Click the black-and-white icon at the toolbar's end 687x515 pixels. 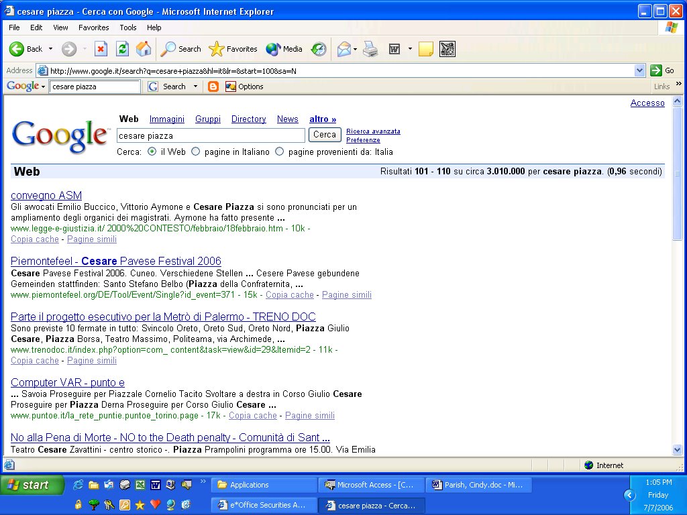[x=447, y=49]
